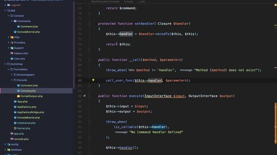Image resolution: width=277 pixels, height=155 pixels.
Task: Click the console.php file icon
Action: click(12, 139)
